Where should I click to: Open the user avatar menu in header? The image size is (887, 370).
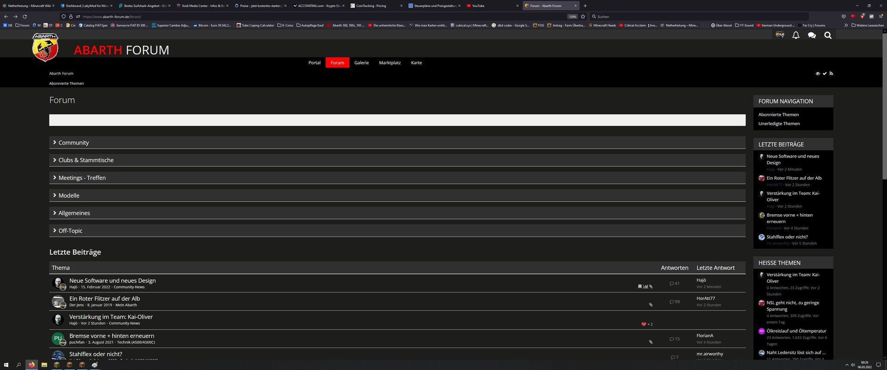780,35
